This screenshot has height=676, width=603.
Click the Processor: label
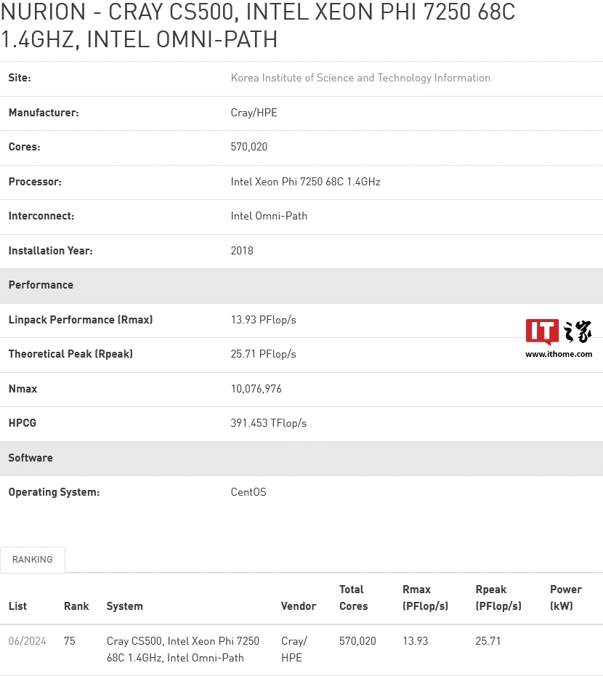pyautogui.click(x=35, y=182)
